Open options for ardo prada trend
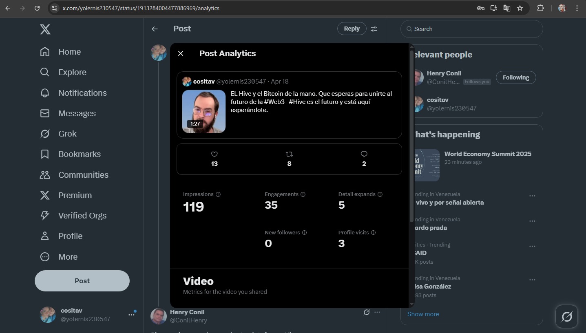 (x=532, y=221)
